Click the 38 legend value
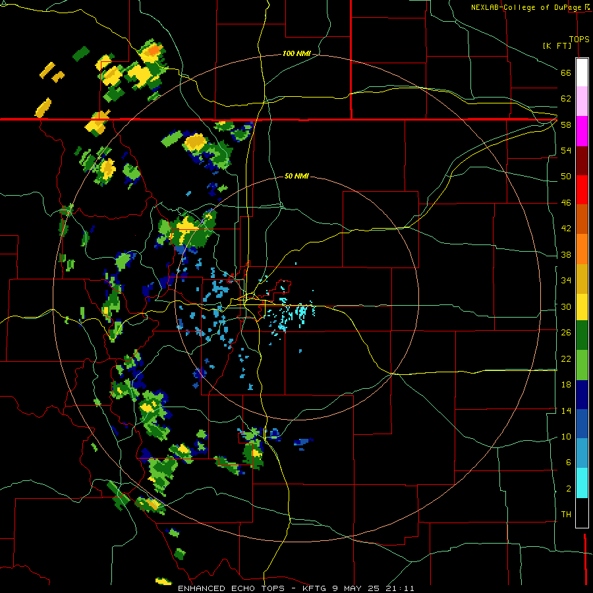The image size is (593, 593). coord(566,254)
